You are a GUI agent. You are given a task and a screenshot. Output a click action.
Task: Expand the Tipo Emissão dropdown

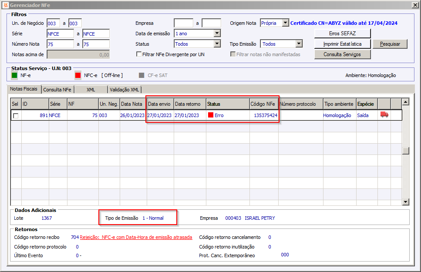[x=299, y=44]
